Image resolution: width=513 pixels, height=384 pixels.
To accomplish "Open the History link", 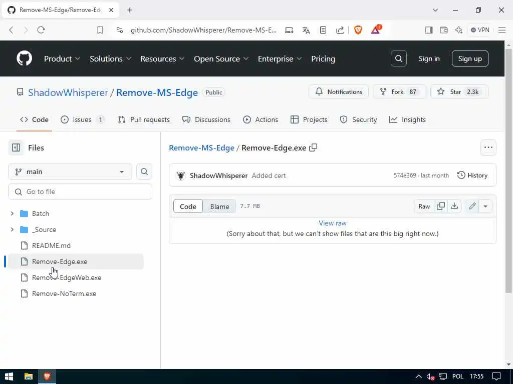I will click(x=472, y=175).
